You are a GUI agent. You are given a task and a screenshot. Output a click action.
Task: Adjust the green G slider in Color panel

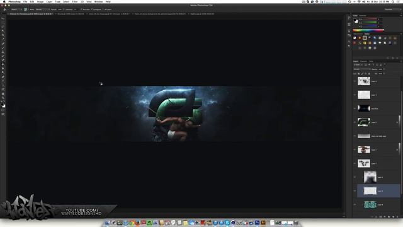(370, 23)
